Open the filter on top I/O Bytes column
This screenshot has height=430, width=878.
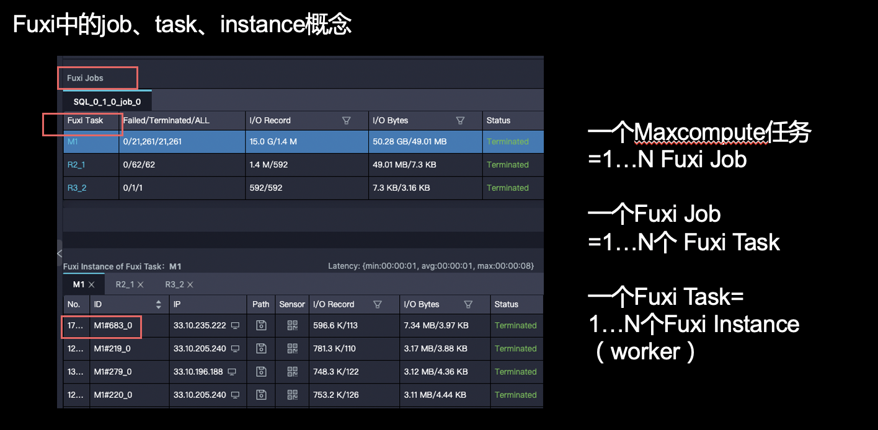(x=461, y=120)
